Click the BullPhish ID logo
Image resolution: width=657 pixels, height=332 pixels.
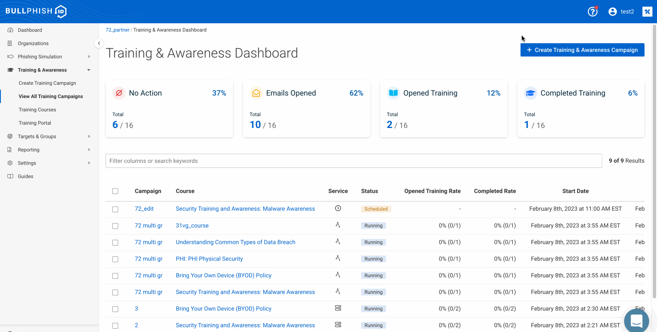[36, 11]
